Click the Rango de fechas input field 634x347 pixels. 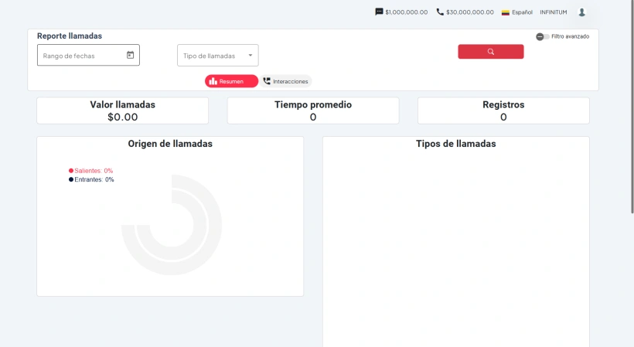coord(81,56)
